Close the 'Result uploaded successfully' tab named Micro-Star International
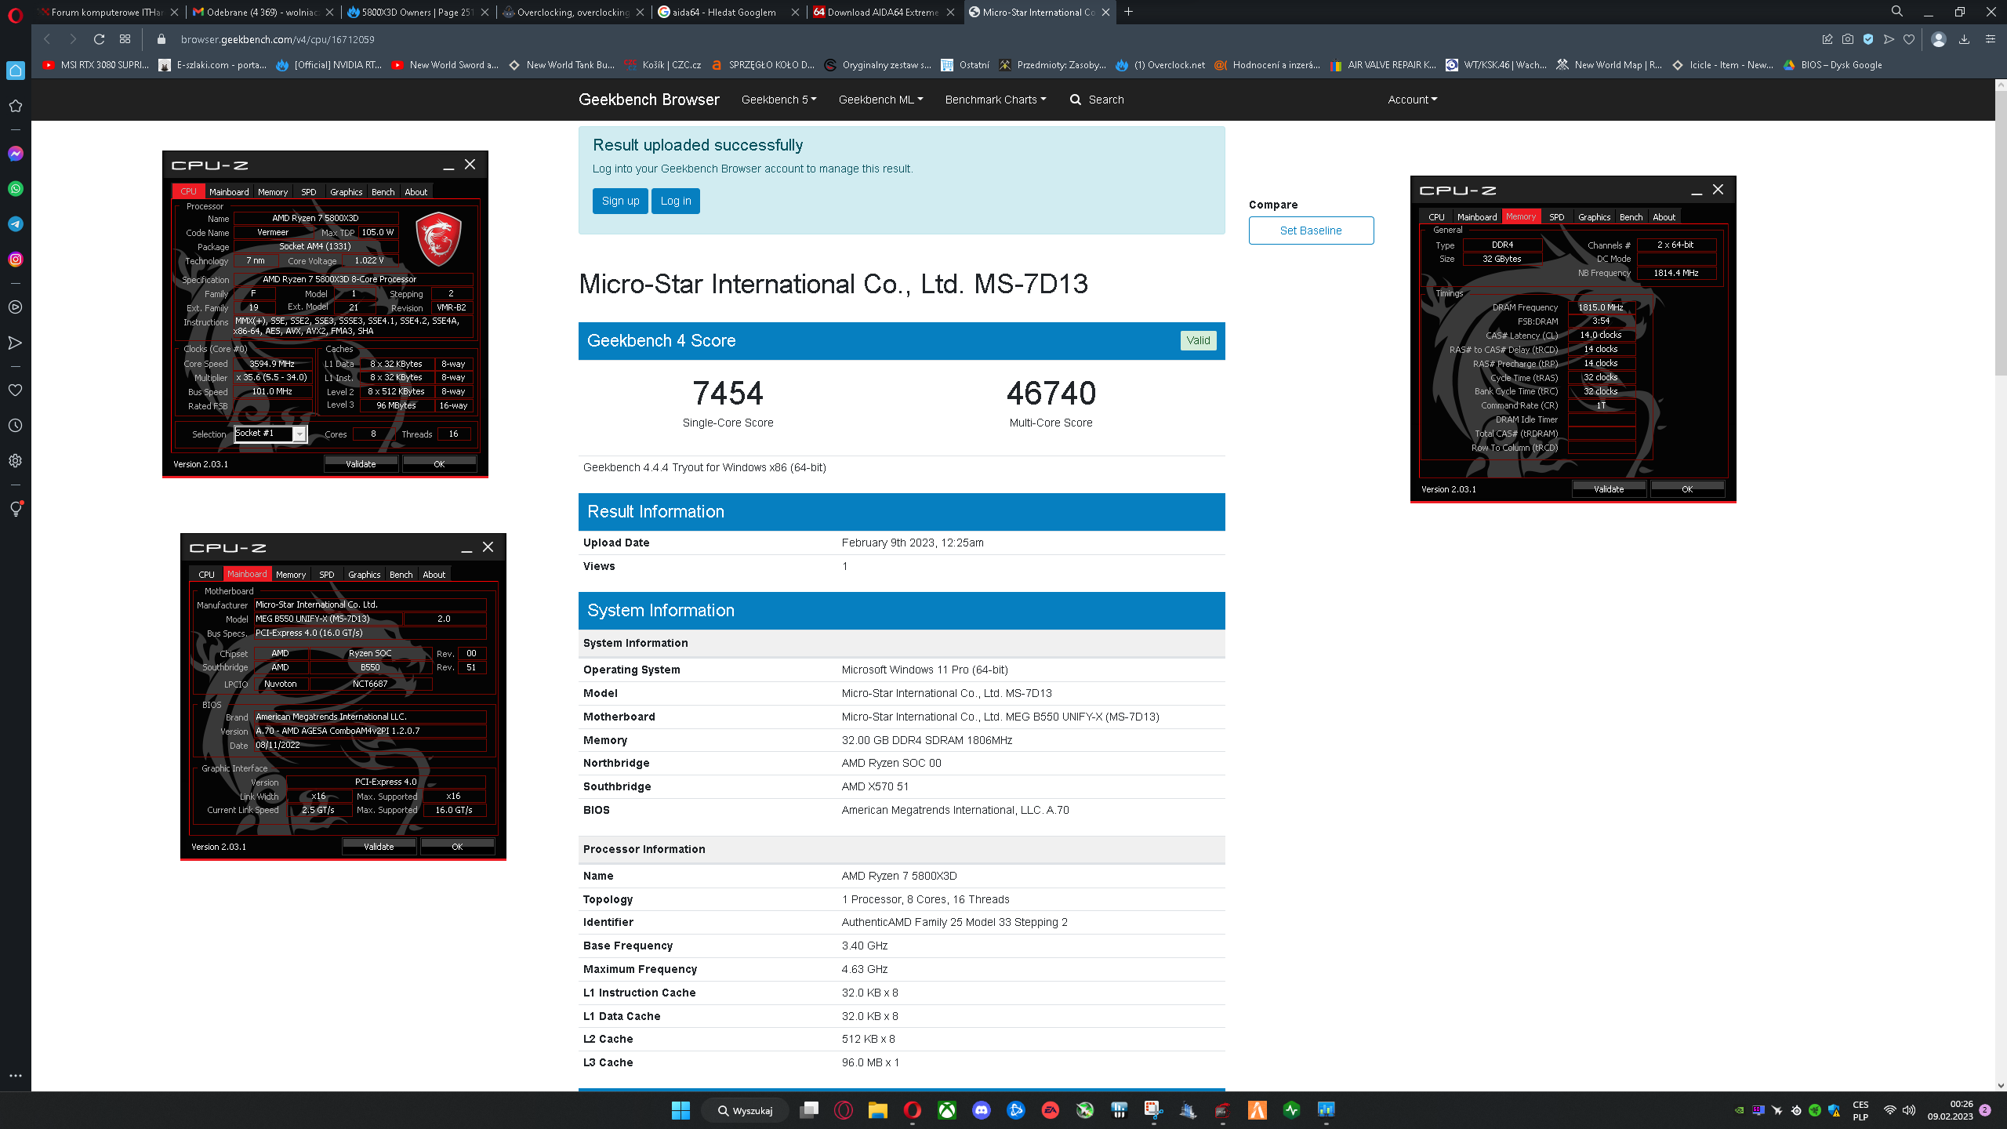This screenshot has width=2007, height=1129. (x=1105, y=12)
